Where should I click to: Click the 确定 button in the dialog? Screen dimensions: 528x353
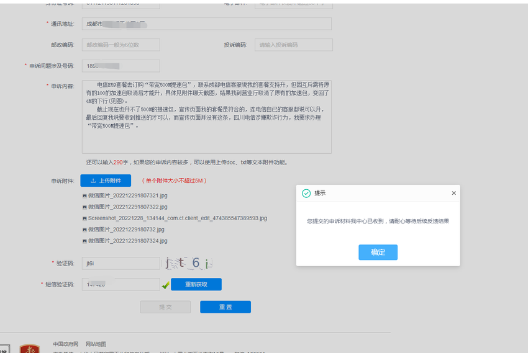[378, 252]
